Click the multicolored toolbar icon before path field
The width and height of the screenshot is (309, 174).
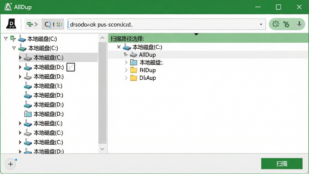point(59,24)
